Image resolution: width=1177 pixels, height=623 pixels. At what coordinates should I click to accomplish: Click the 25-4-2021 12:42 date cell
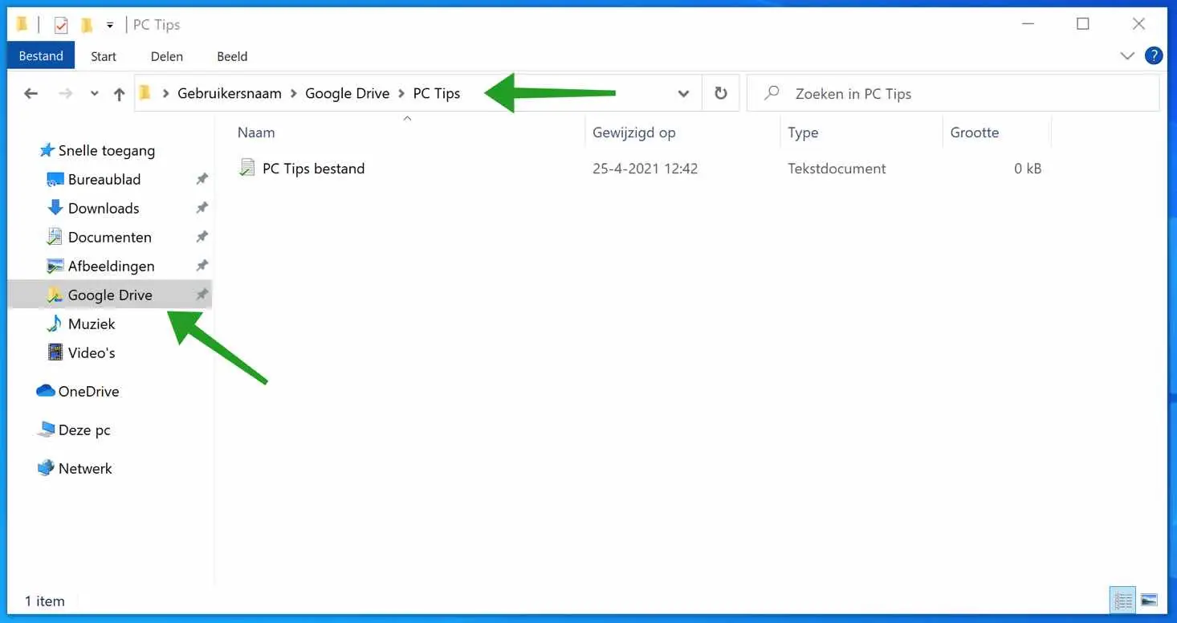645,169
